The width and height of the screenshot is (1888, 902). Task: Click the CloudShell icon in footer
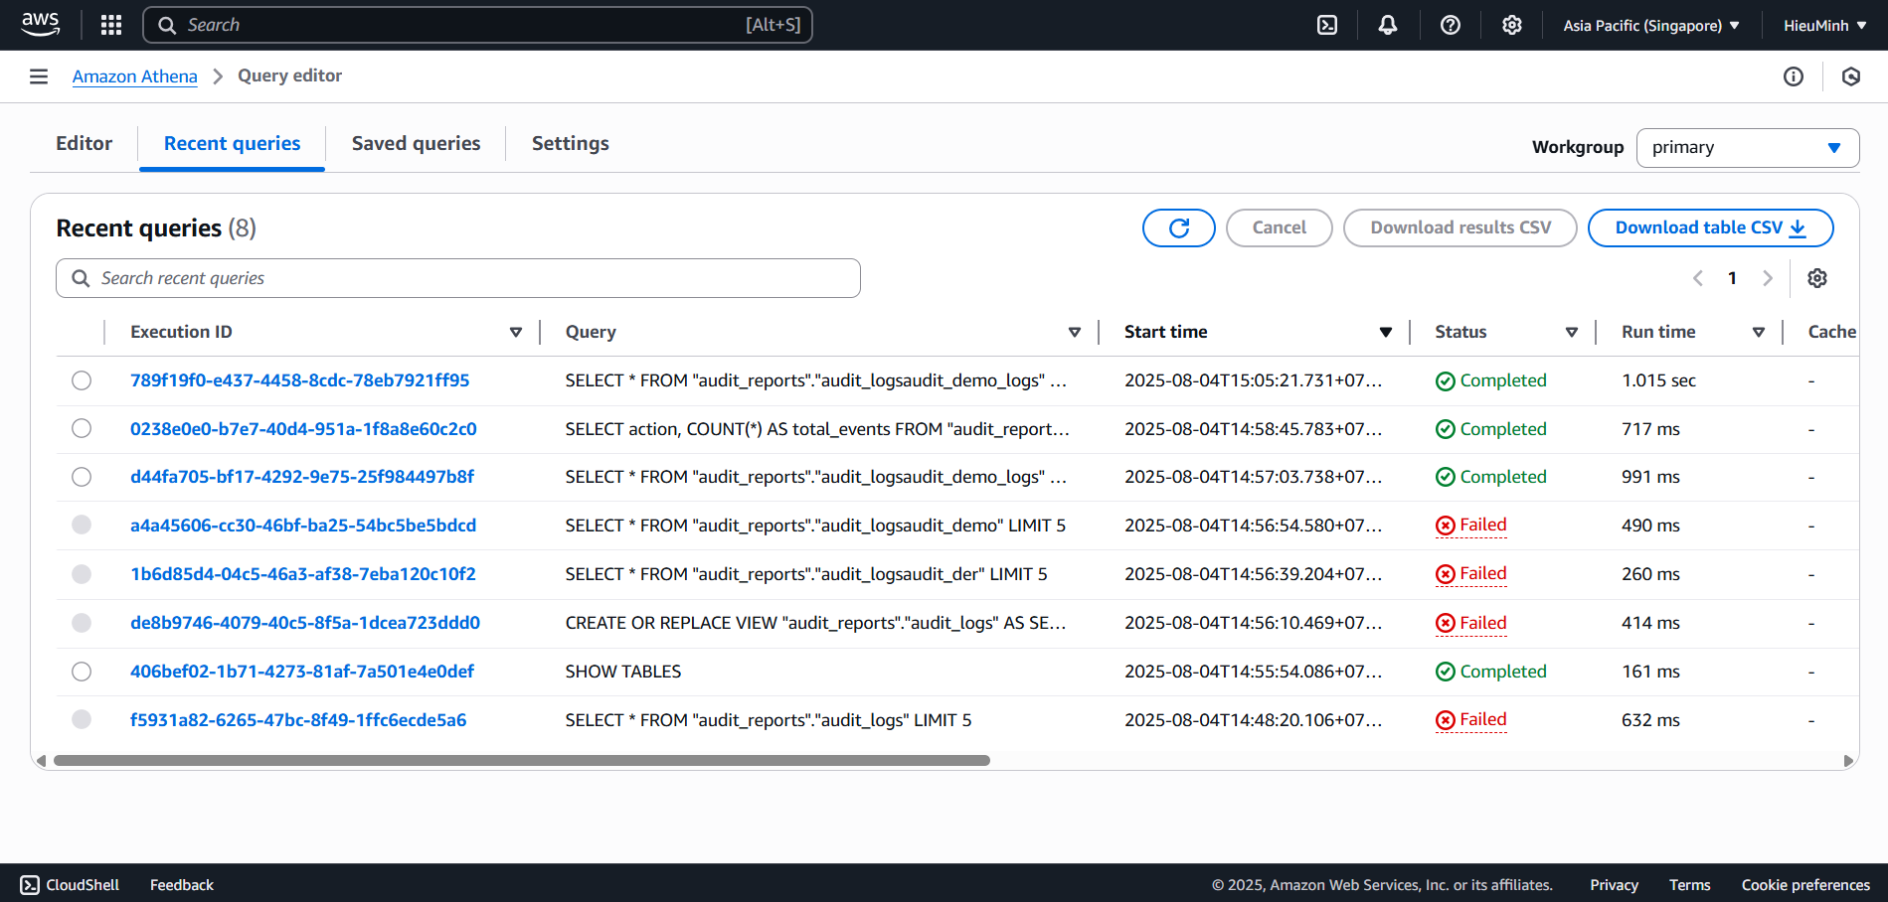coord(31,884)
